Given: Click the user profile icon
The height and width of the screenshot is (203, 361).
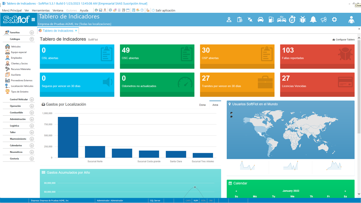Looking at the screenshot, I should [x=351, y=20].
